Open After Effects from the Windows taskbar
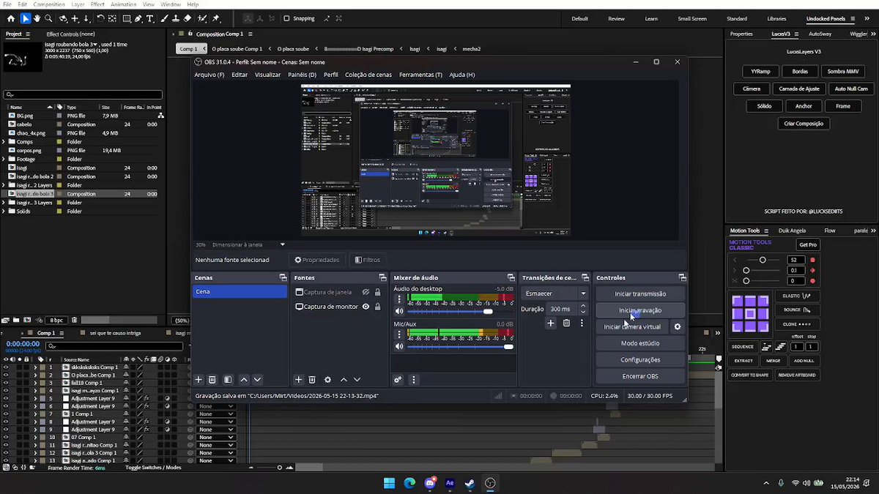The image size is (879, 494). [x=450, y=483]
